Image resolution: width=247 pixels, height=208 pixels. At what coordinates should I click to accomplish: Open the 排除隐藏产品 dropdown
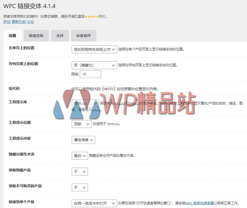click(80, 171)
